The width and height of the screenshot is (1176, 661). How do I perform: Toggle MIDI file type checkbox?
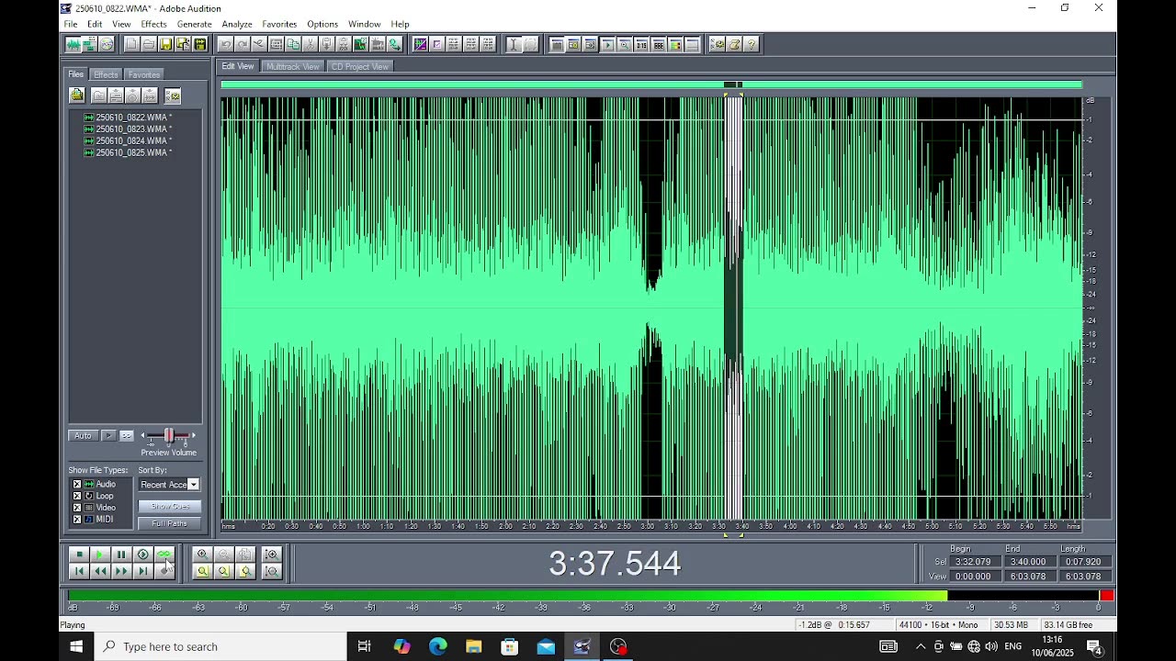point(77,520)
